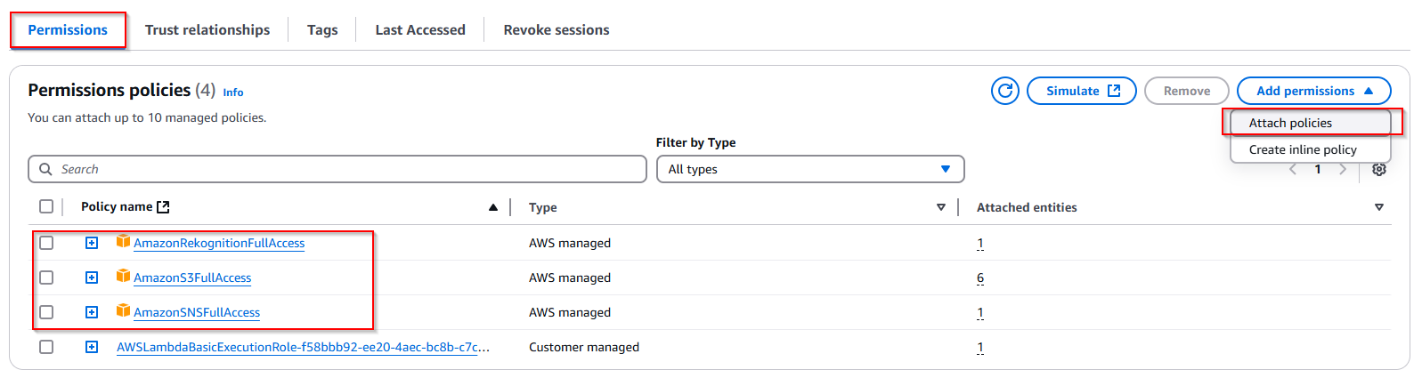1422x378 pixels.
Task: Click 'AWS managed' cell in AmazonS3FullAccess row
Action: pos(570,277)
